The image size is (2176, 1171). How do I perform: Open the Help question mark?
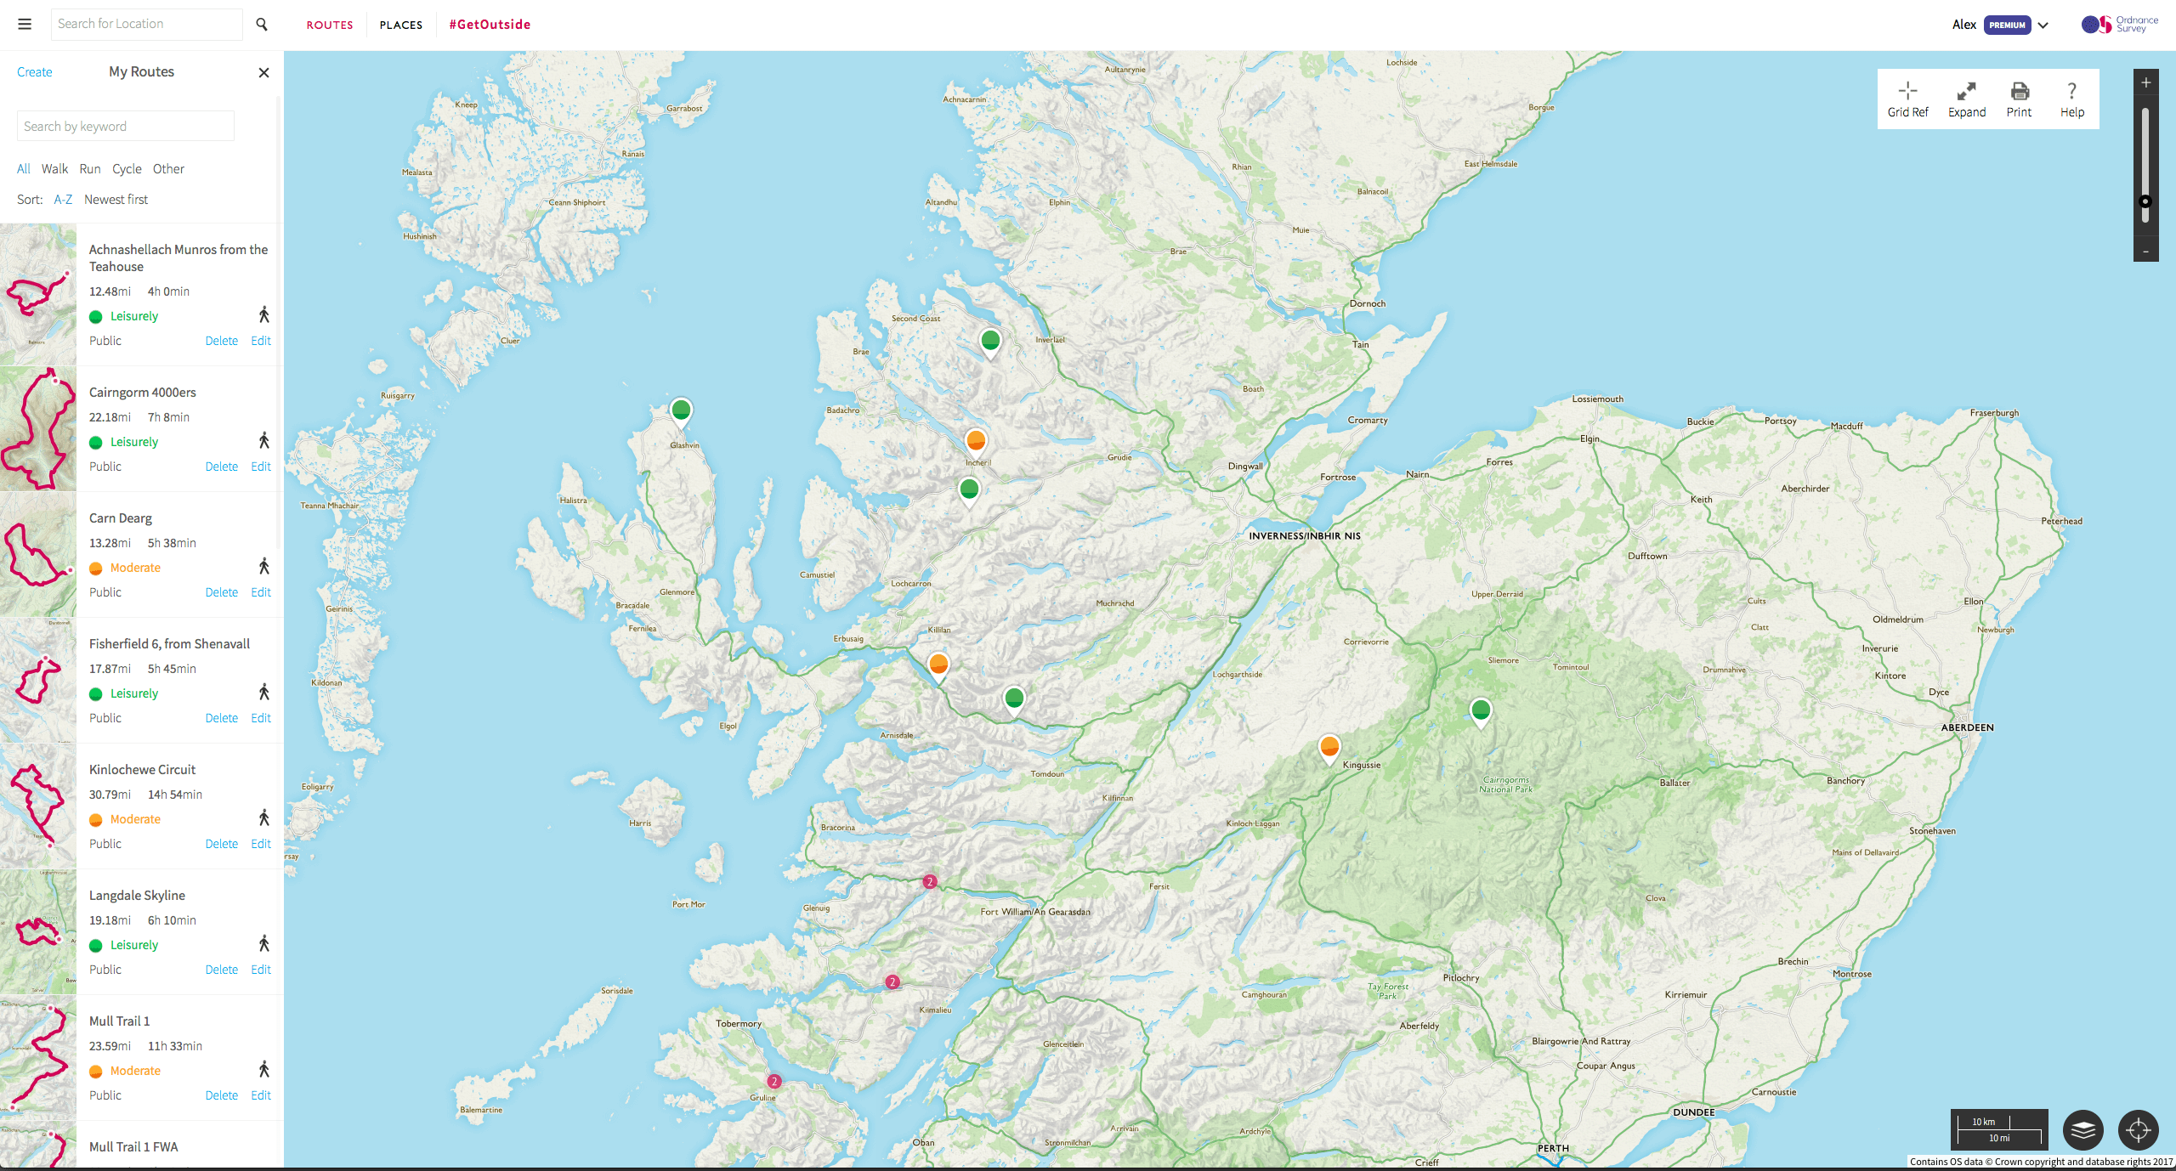pos(2071,99)
